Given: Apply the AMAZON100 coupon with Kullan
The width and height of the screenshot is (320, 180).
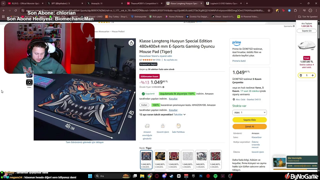Looking at the screenshot, I should 144,105.
